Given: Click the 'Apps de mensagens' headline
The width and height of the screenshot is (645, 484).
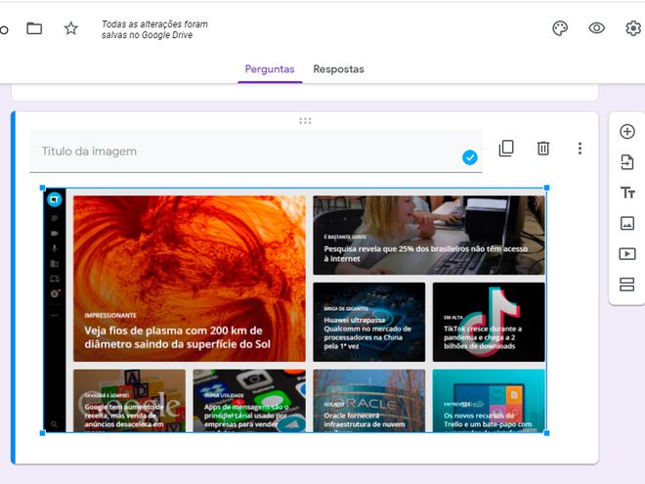Looking at the screenshot, I should click(246, 417).
